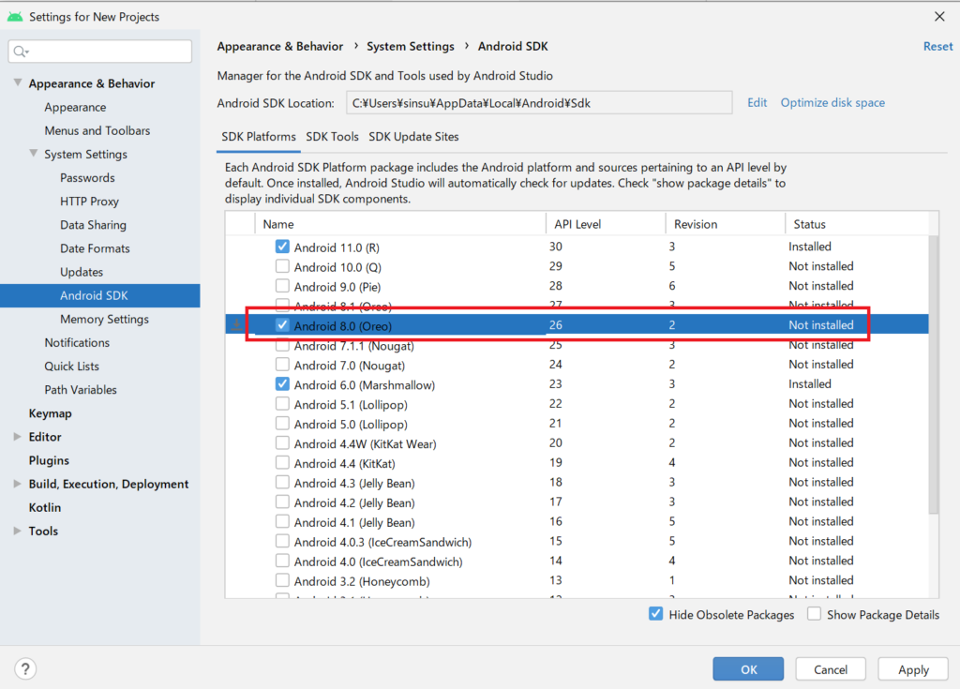Select the Android 3.2 (Honeycomb) row
This screenshot has height=689, width=960.
tap(577, 580)
